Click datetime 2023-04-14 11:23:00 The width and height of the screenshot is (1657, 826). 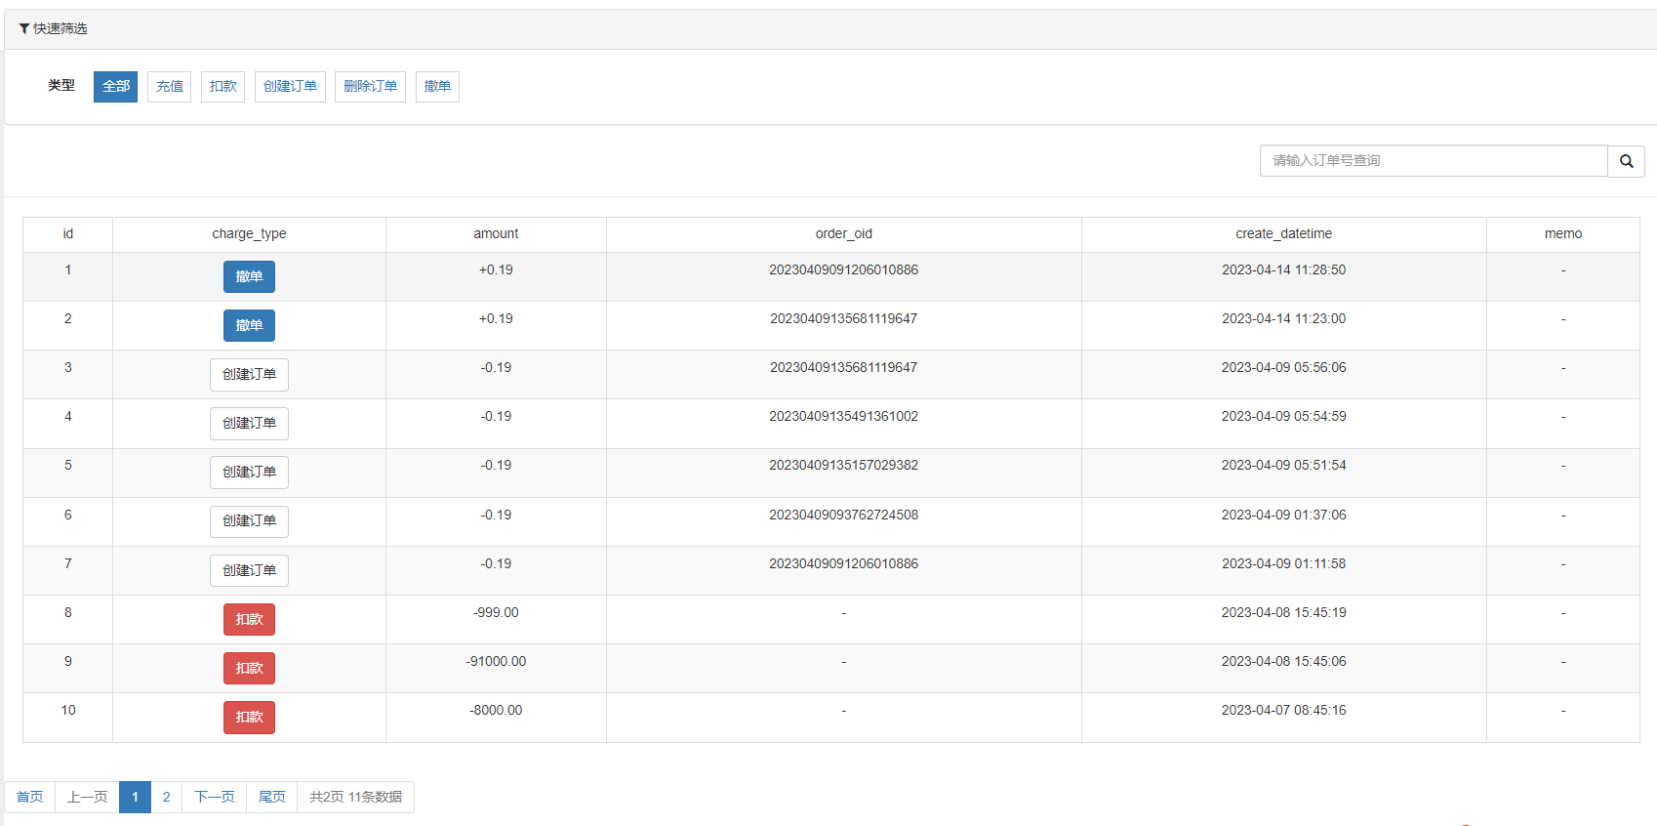pyautogui.click(x=1283, y=319)
